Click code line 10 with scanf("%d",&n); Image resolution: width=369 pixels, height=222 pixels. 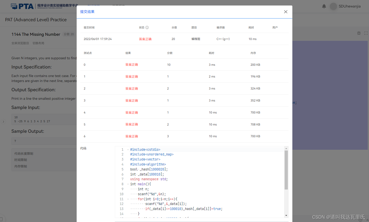point(152,194)
